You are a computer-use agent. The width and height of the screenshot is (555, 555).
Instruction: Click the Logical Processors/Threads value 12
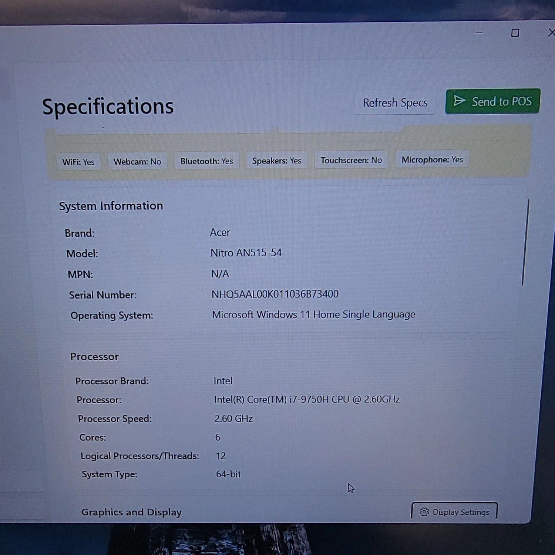(x=221, y=456)
